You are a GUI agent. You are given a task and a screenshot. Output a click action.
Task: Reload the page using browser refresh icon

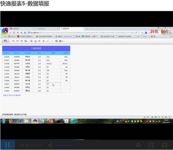14,33
